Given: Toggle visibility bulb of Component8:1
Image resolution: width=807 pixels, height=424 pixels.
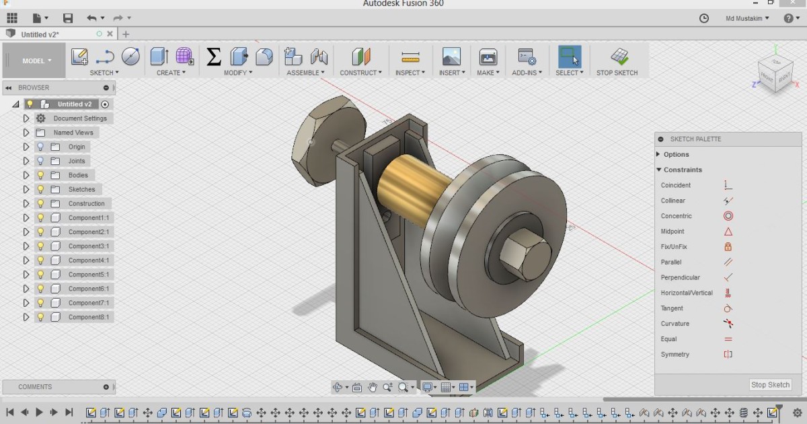Looking at the screenshot, I should [x=40, y=317].
